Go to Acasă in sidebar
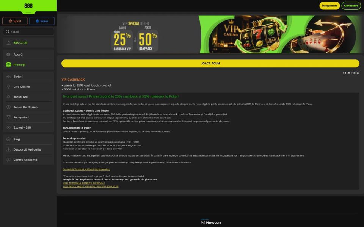This screenshot has width=364, height=227. click(x=28, y=54)
